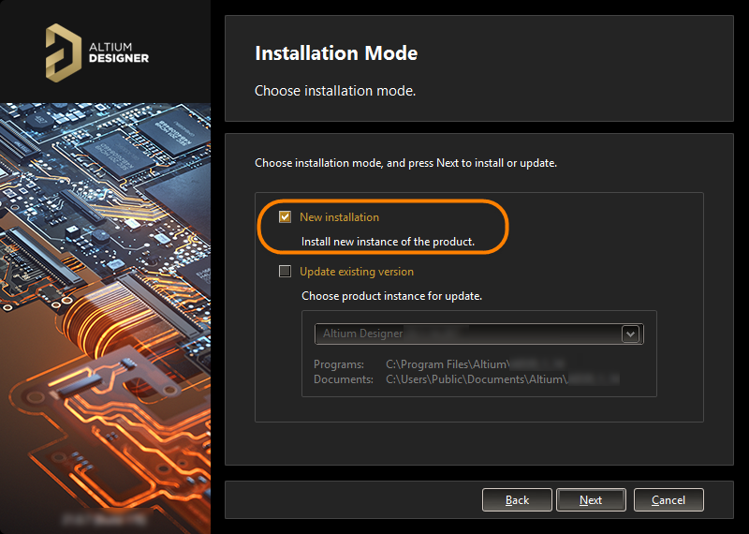Click the Installation Mode heading
This screenshot has width=749, height=534.
point(336,53)
